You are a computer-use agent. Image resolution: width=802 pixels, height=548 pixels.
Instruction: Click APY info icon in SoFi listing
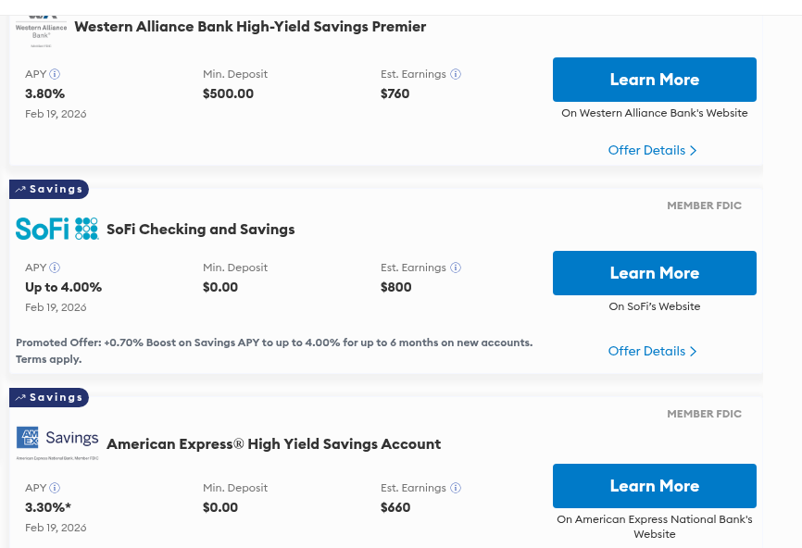tap(55, 268)
